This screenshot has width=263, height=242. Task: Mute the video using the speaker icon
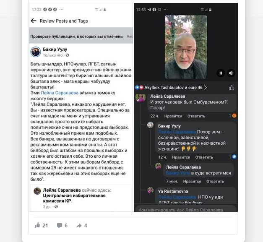(231, 73)
